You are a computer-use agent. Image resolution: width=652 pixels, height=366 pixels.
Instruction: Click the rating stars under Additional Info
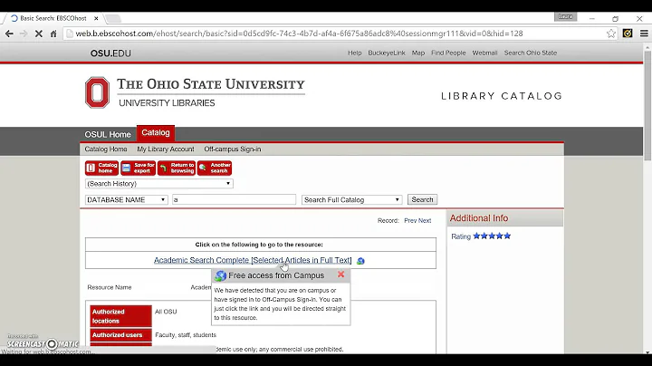[x=492, y=236]
